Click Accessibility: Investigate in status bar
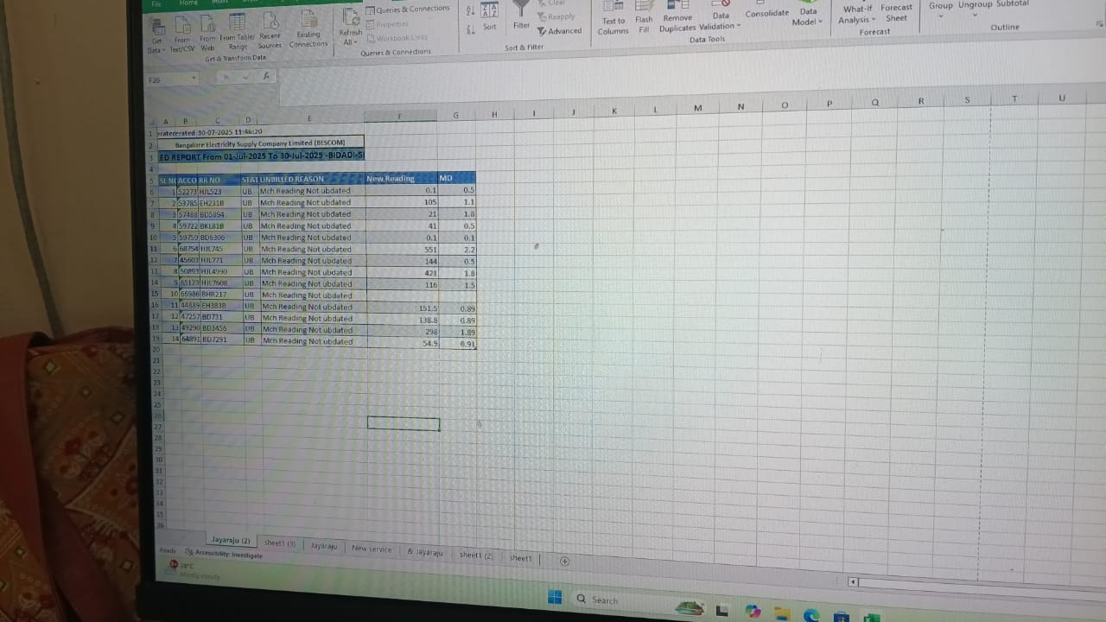 (x=224, y=554)
